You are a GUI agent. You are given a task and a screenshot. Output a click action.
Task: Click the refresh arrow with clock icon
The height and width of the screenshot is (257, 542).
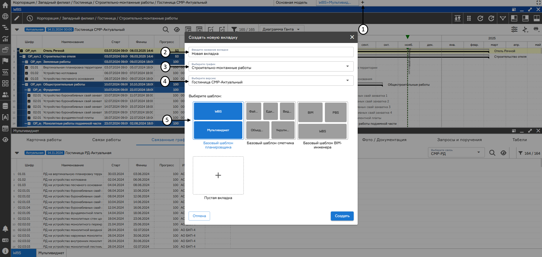tap(491, 18)
